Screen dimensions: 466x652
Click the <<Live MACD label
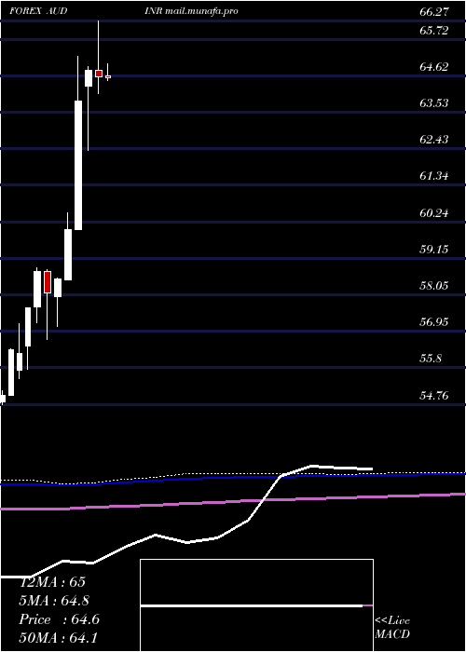(392, 628)
